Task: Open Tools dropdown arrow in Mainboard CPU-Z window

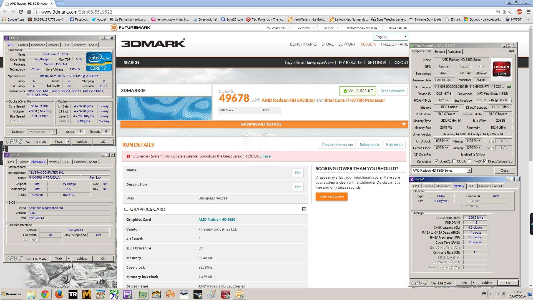Action: pos(69,259)
